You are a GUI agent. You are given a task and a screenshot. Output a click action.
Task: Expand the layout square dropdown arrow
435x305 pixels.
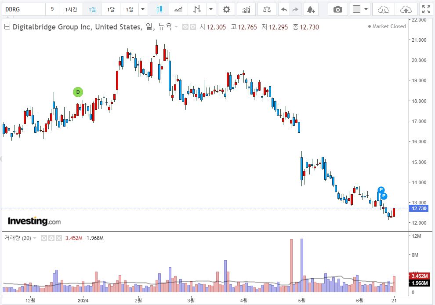366,9
